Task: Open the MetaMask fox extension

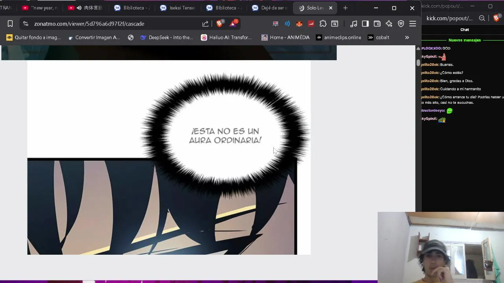Action: click(299, 24)
